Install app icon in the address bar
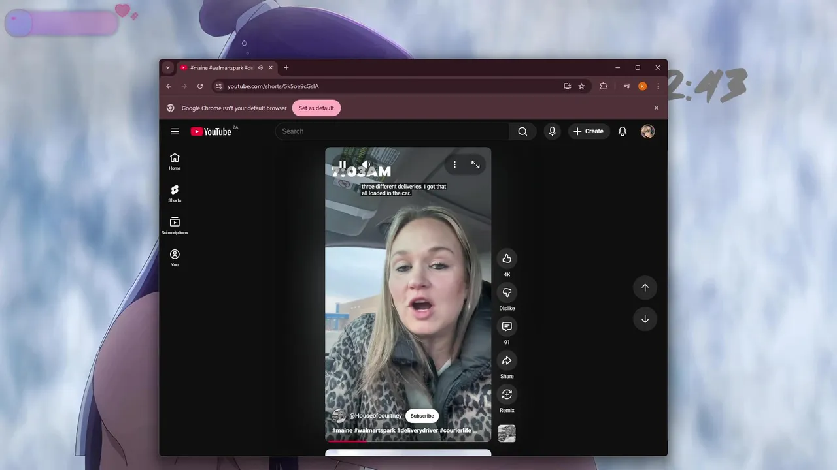 (568, 86)
